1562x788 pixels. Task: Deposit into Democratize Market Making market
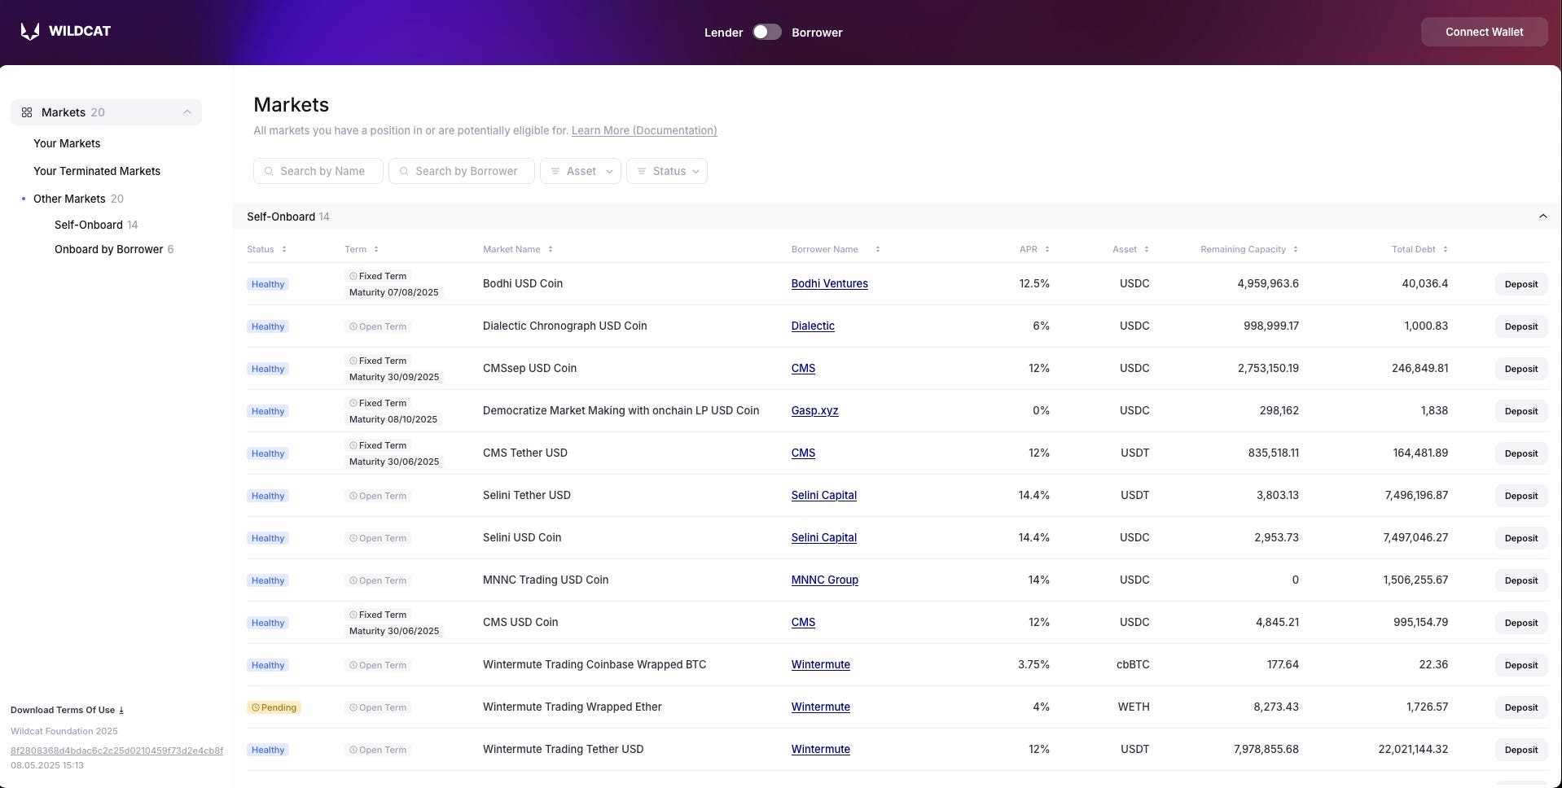coord(1520,411)
